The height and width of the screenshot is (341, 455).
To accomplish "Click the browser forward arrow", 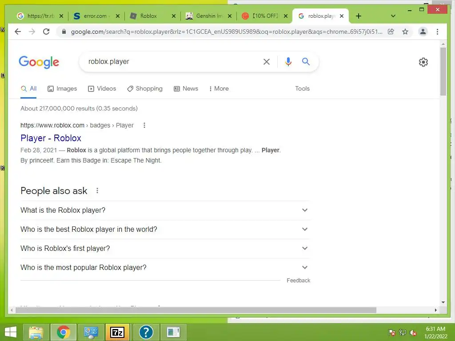I will pyautogui.click(x=32, y=32).
